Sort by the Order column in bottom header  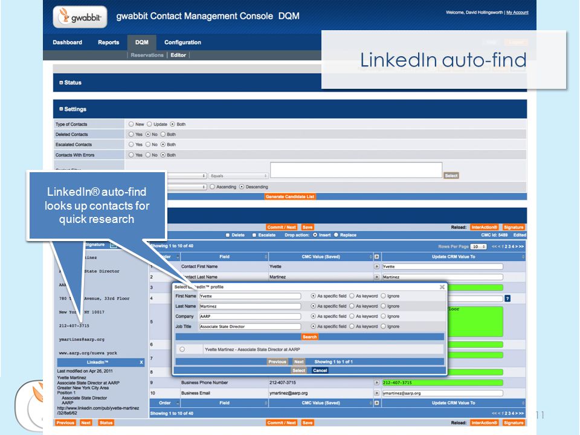click(x=165, y=403)
